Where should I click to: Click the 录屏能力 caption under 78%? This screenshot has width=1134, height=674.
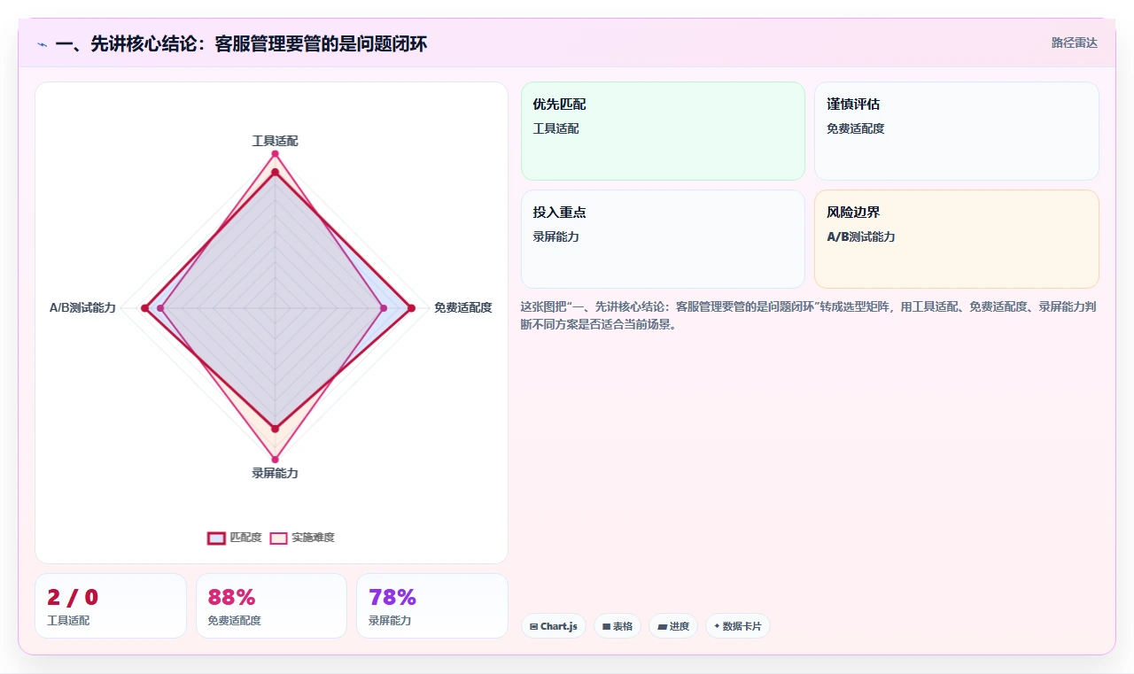pos(390,621)
